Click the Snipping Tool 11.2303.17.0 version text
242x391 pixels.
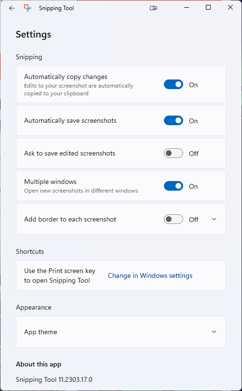(54, 380)
